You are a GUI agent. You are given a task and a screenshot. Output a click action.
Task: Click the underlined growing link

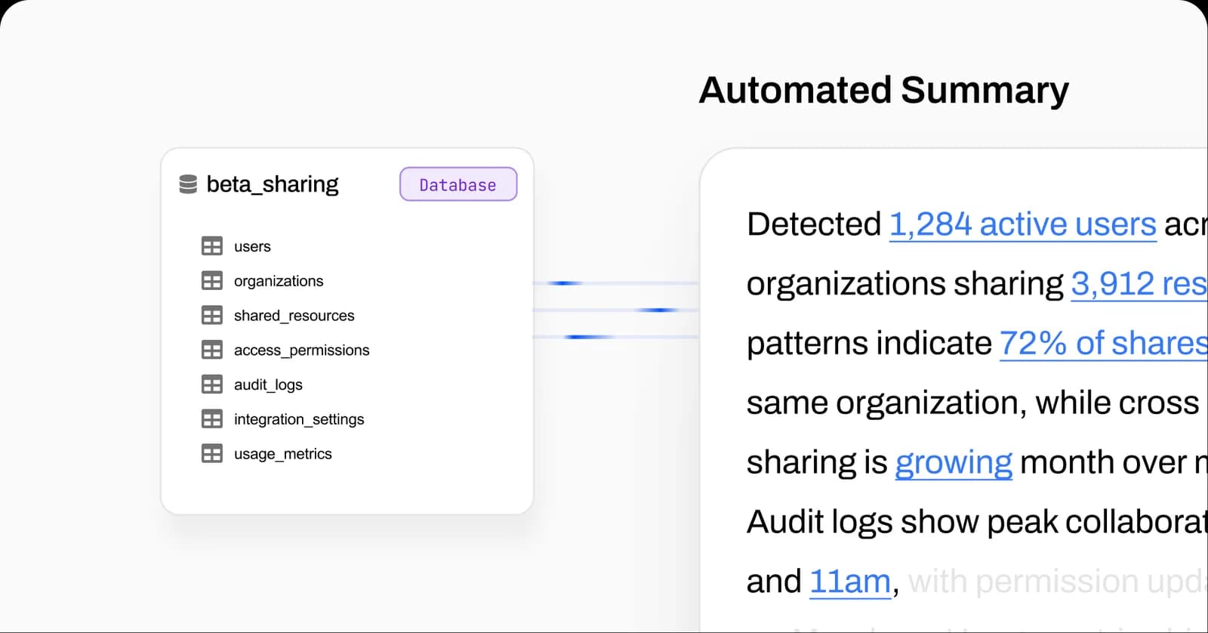coord(953,462)
